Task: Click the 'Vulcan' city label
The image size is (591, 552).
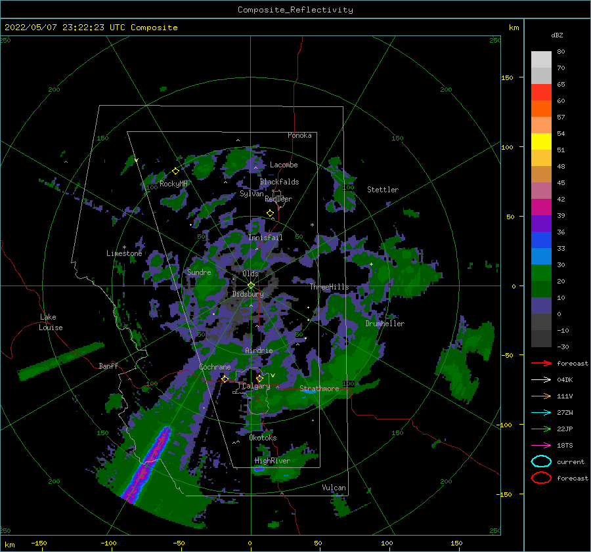Action: point(334,488)
